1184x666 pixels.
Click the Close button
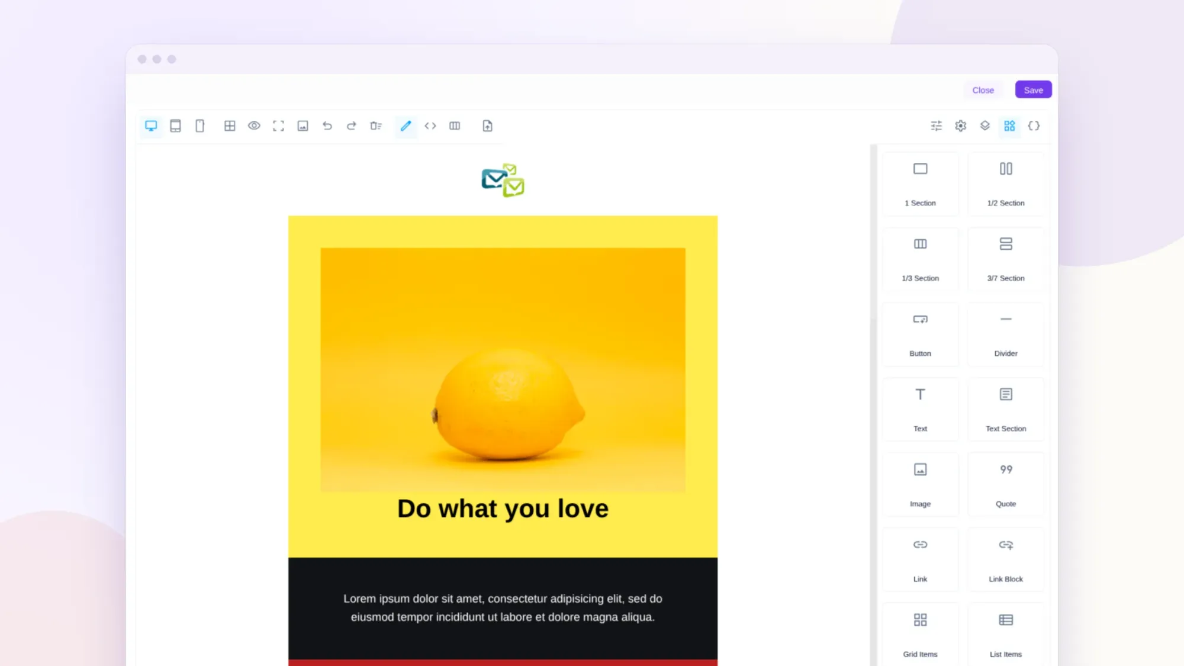[x=983, y=90]
